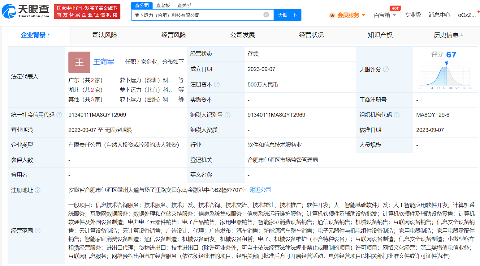Open the 百宝箱 dropdown menu
The height and width of the screenshot is (266, 480).
tap(385, 15)
